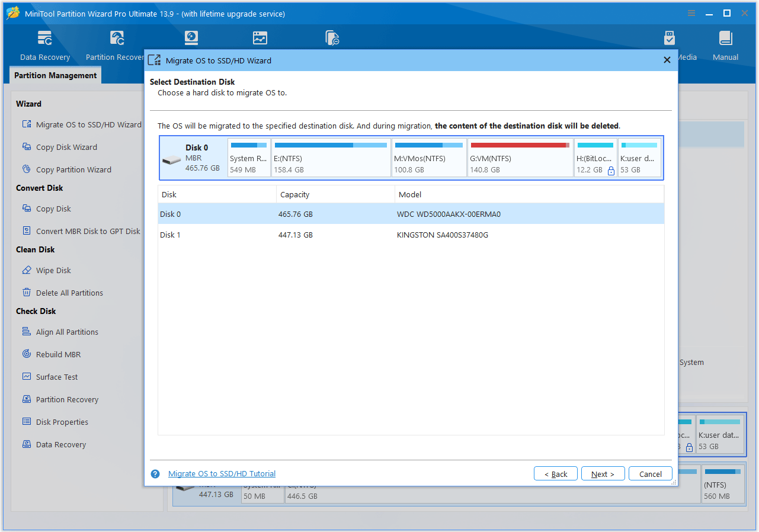The width and height of the screenshot is (759, 532).
Task: Open Partition Recovery in Check Disk list
Action: point(67,399)
